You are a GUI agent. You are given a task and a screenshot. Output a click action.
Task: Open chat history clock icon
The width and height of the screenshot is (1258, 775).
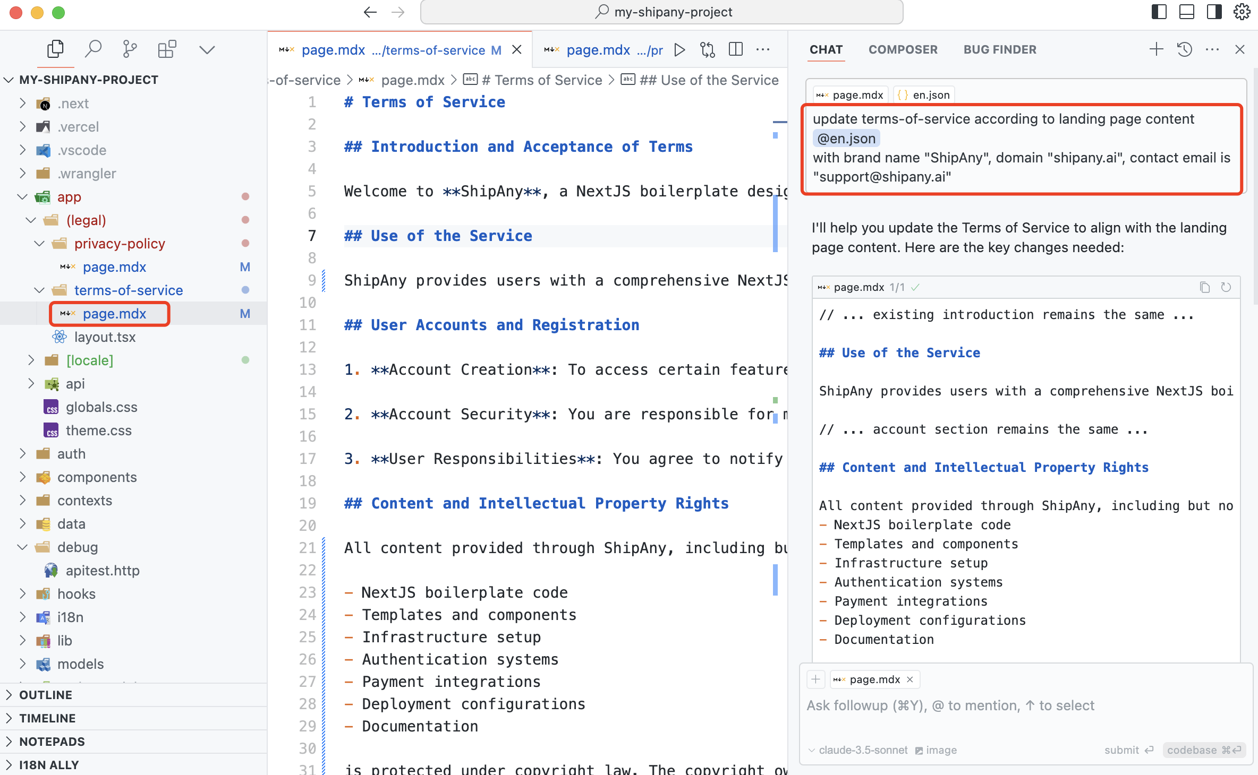(x=1185, y=49)
